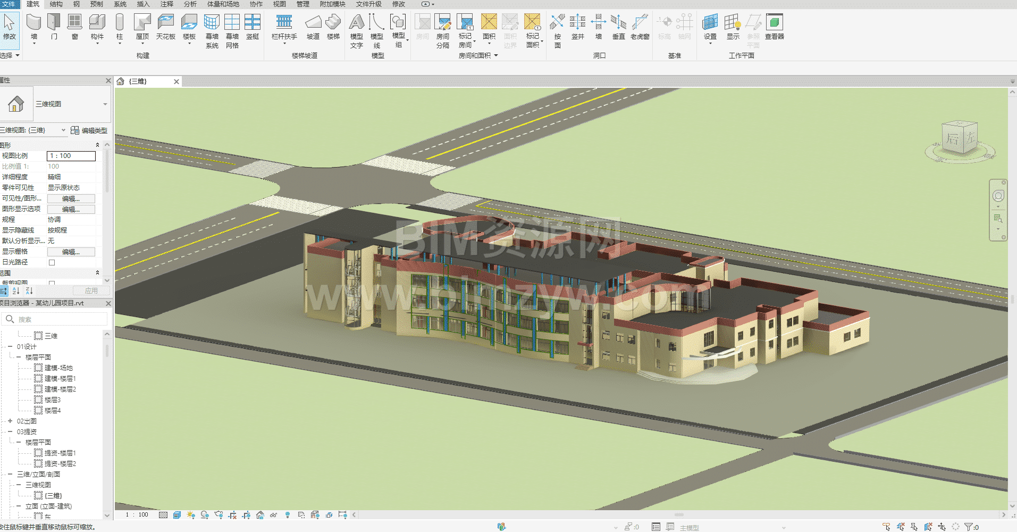Expand the 02出图 tree node
The height and width of the screenshot is (532, 1017).
[x=10, y=421]
